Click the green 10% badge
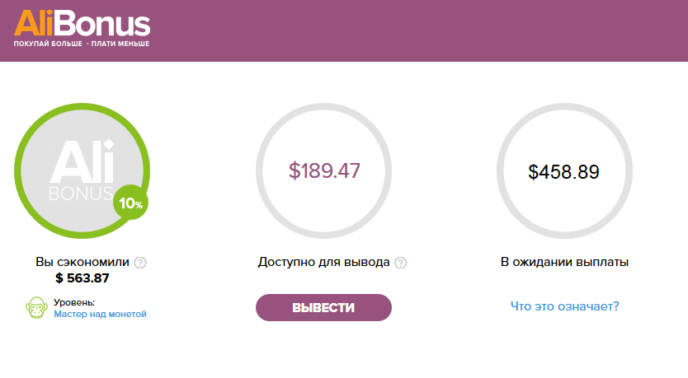 point(130,203)
